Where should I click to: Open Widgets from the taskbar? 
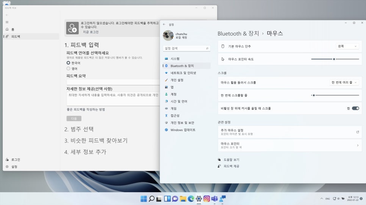(x=167, y=199)
